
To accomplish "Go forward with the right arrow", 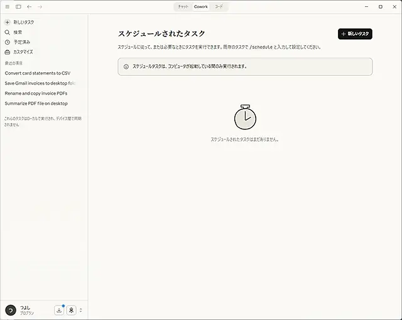I will click(x=40, y=6).
